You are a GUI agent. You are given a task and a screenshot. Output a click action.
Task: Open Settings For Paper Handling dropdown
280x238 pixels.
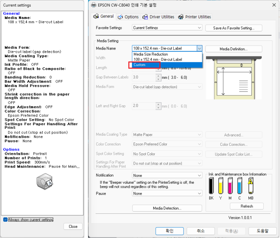[x=167, y=163]
